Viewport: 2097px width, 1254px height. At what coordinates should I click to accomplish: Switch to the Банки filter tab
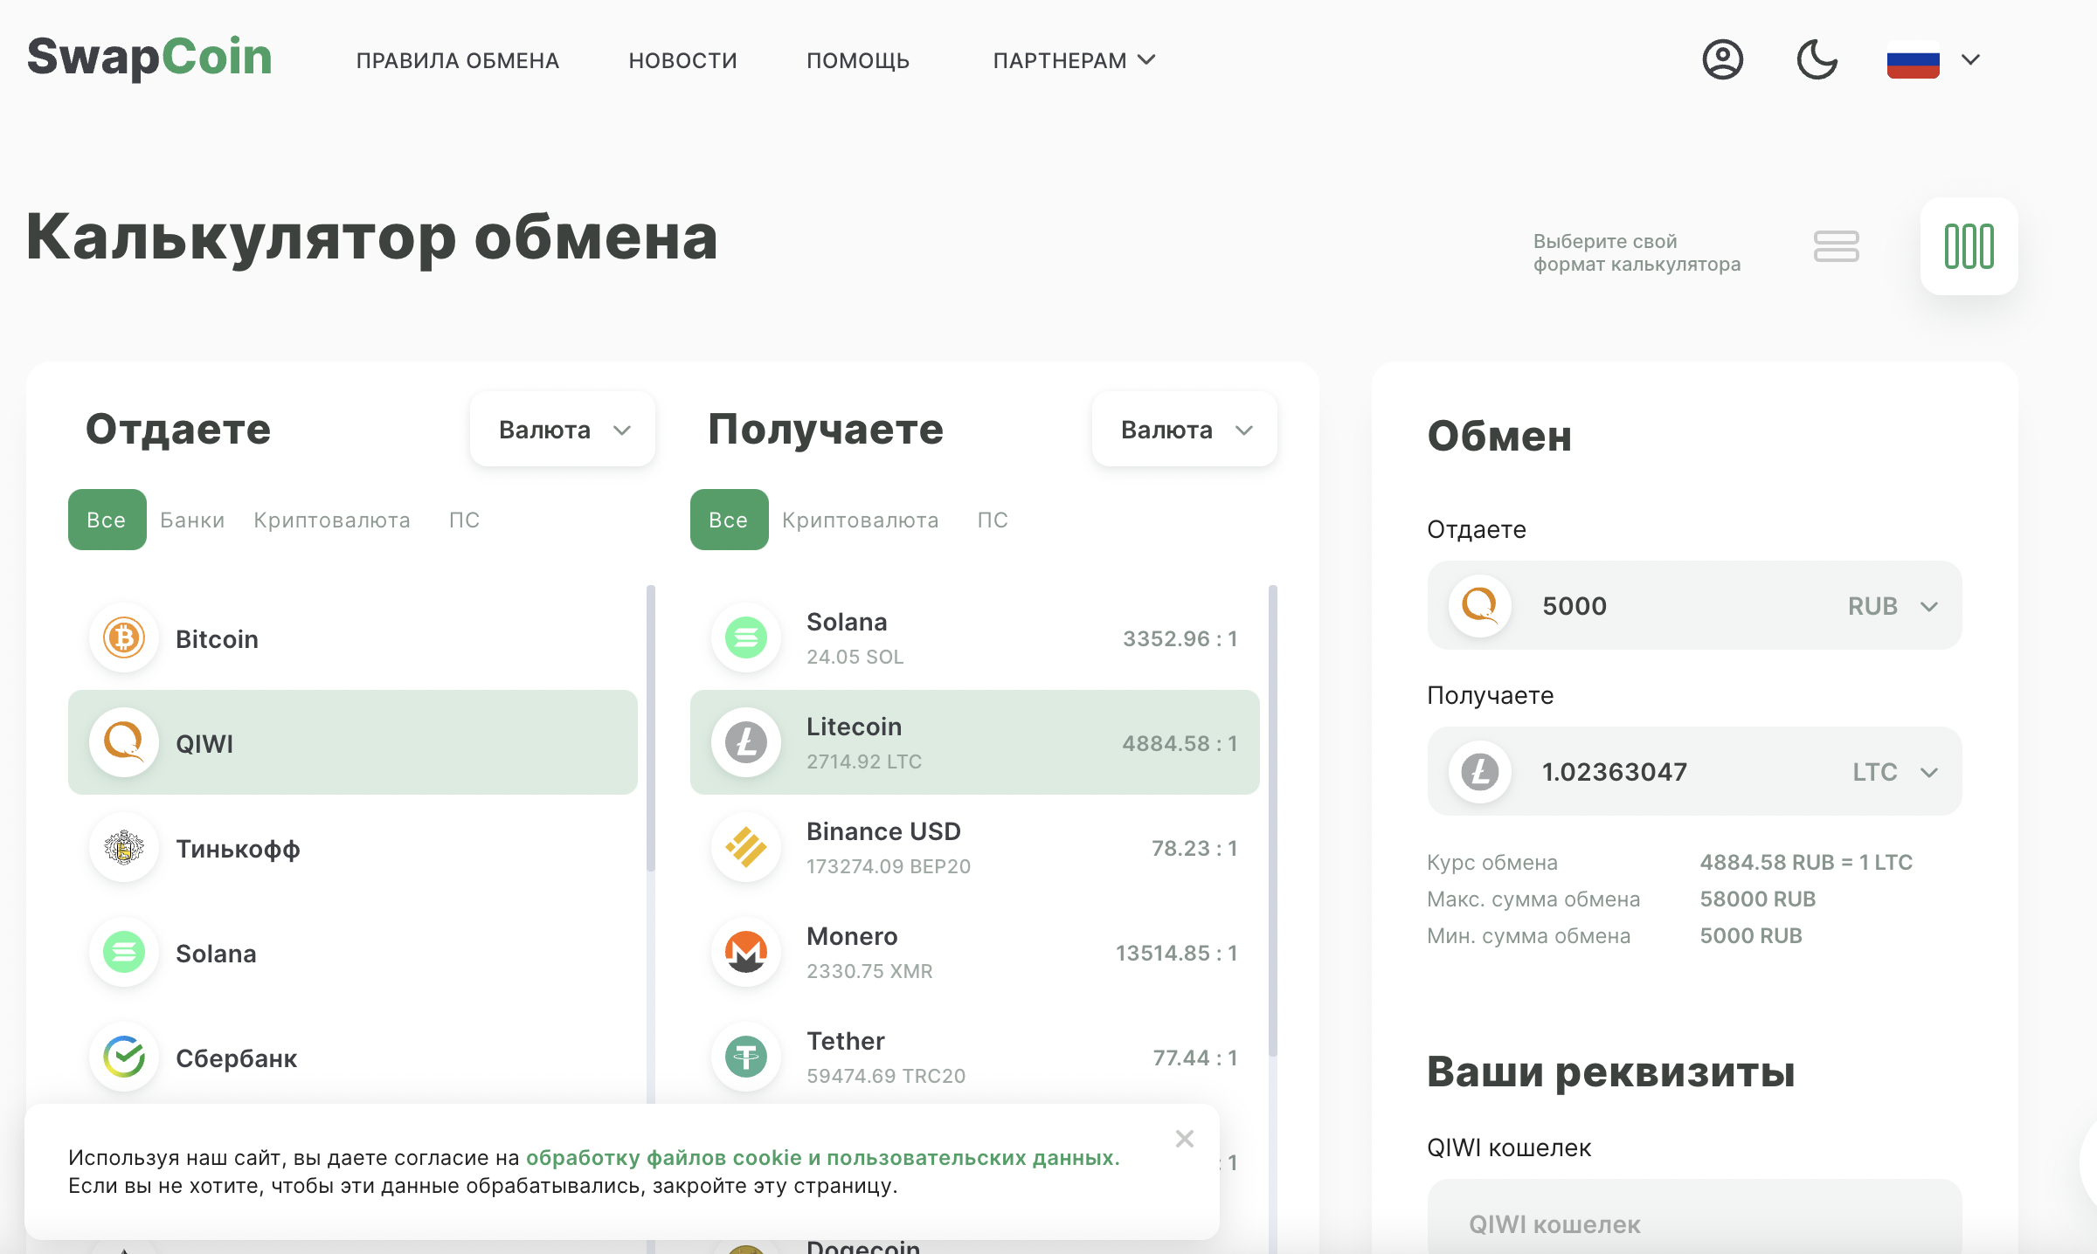192,520
